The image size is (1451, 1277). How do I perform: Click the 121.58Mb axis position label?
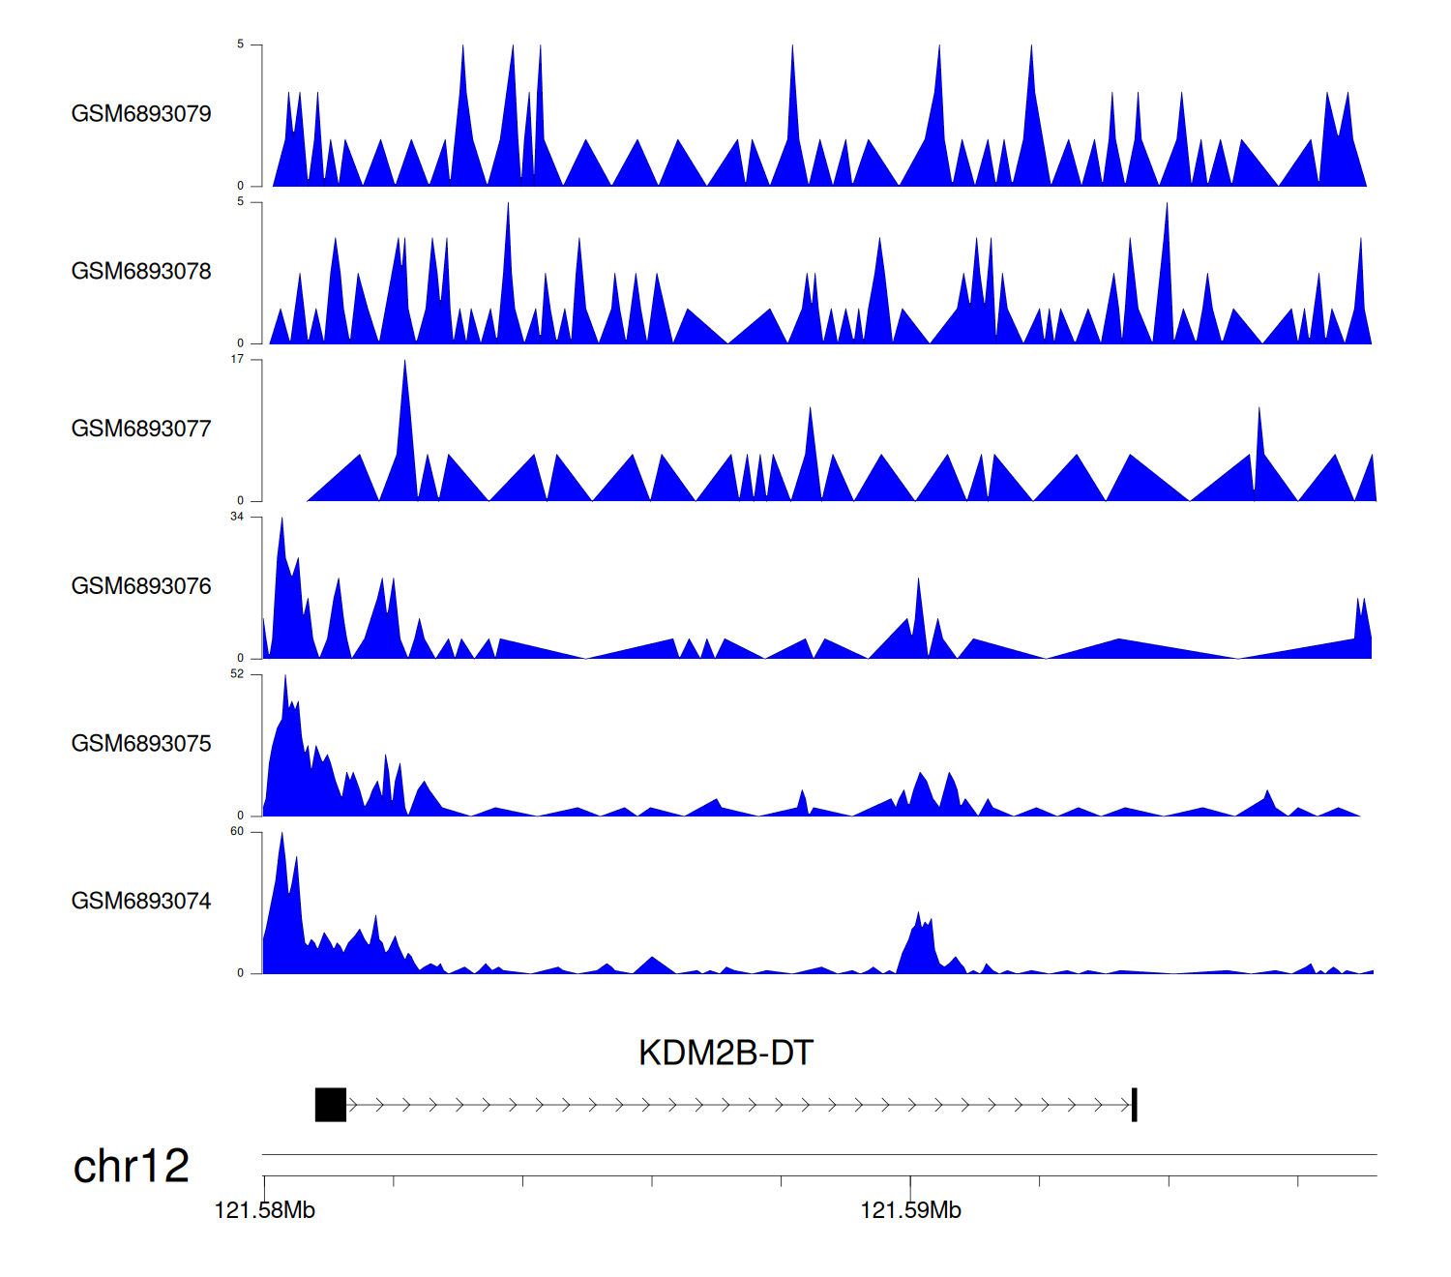click(264, 1211)
